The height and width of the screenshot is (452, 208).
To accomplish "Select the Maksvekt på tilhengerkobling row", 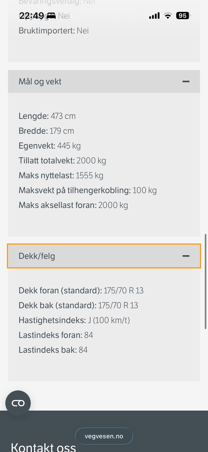I will (x=88, y=190).
